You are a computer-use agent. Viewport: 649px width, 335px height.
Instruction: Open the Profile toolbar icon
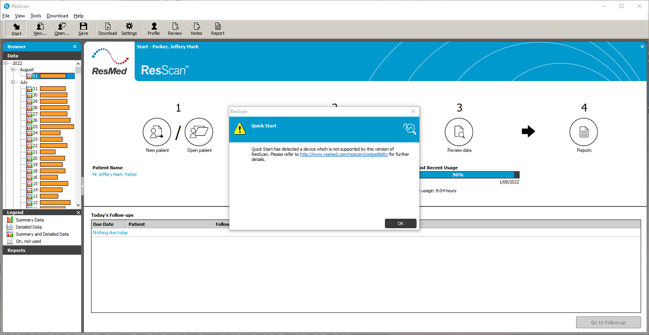[154, 29]
